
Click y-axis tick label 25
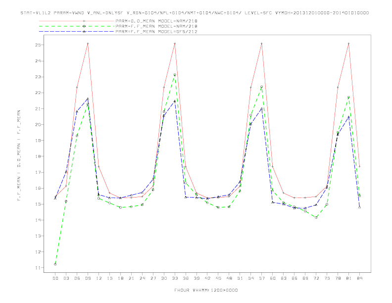click(38, 45)
